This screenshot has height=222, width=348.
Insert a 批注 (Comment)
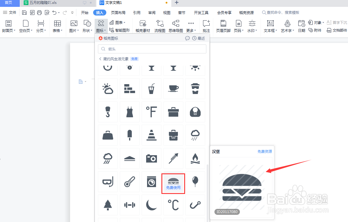click(206, 26)
